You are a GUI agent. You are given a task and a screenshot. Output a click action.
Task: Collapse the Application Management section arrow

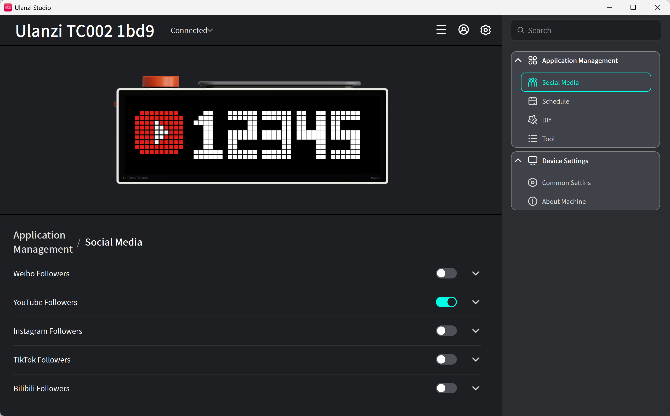click(518, 60)
